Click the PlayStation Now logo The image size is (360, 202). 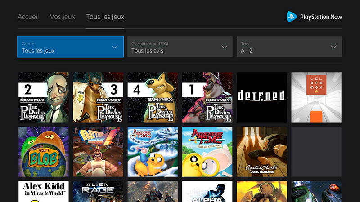[315, 17]
